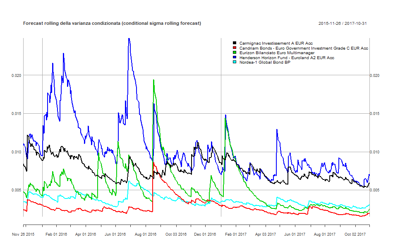Click the right y-axis label '0.010'
The image size is (393, 239).
tap(375, 152)
